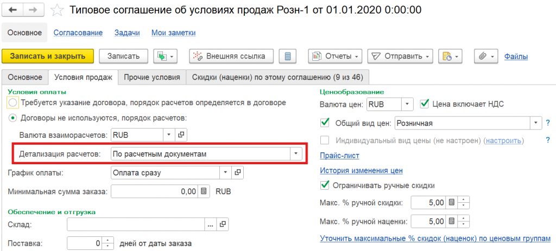This screenshot has width=556, height=251.
Task: Adjust Поставка days stepper arrows
Action: click(x=108, y=243)
